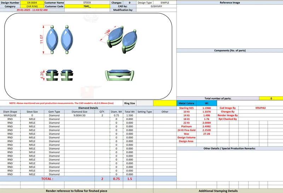Click the side-view earring basket render
Screen dimensions: 283x193
tap(120, 75)
